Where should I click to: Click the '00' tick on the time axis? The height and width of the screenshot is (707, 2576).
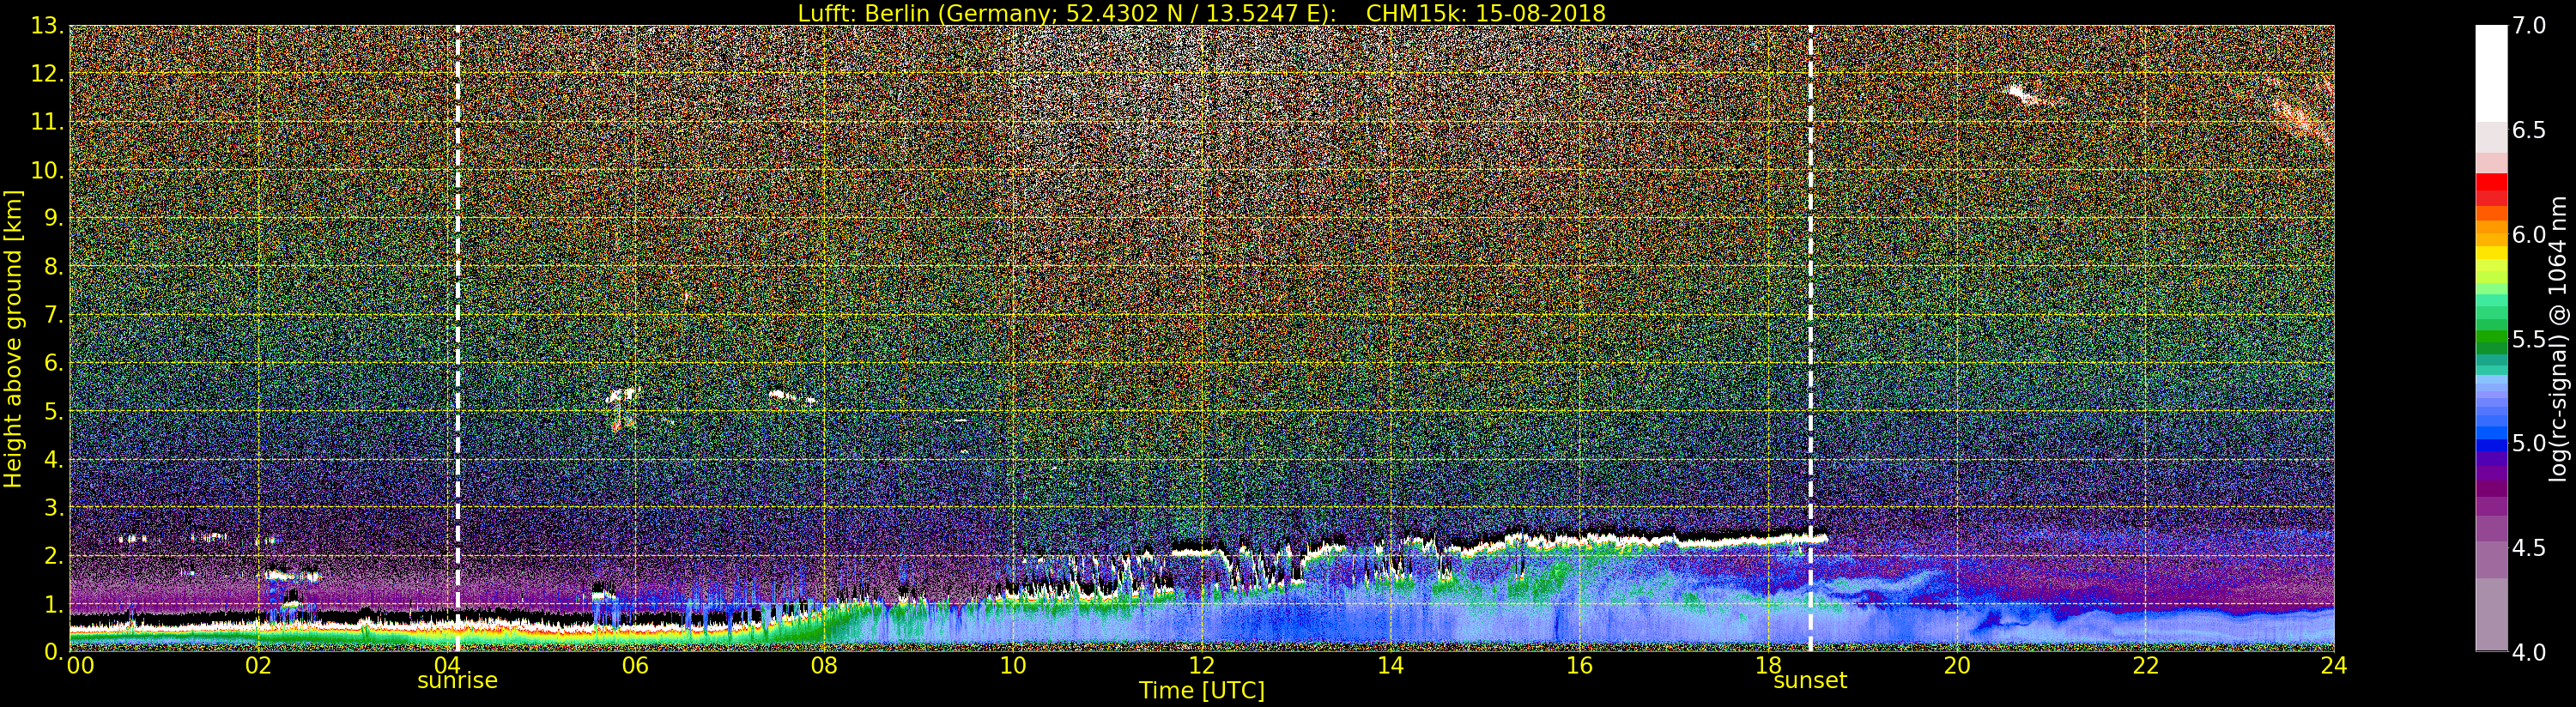[80, 666]
